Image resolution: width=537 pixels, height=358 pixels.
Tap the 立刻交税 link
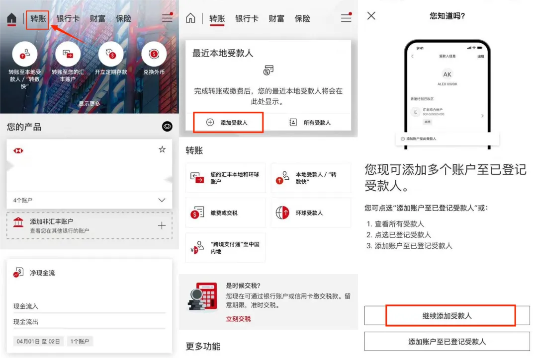(238, 319)
